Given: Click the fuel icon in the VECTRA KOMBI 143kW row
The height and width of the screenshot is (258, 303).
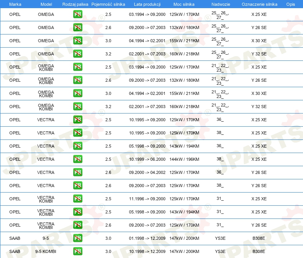Looking at the screenshot, I should pyautogui.click(x=77, y=212).
